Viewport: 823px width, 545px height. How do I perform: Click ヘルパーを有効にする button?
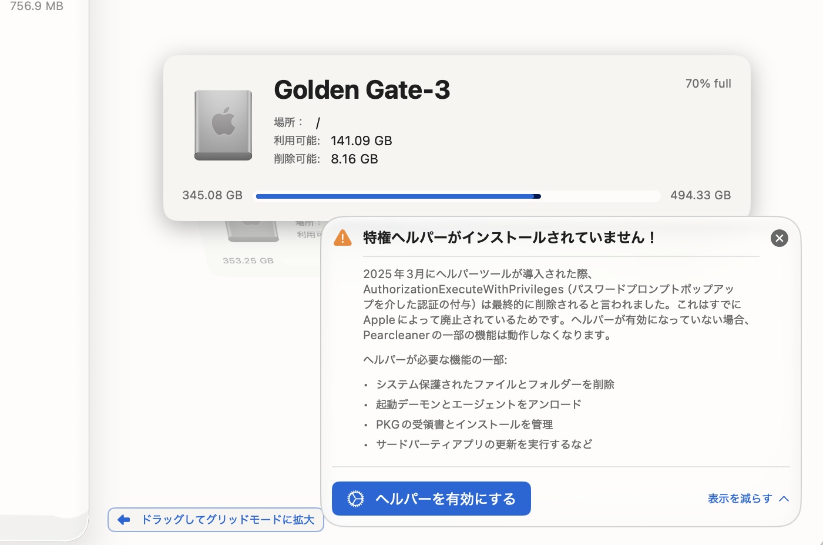click(431, 499)
